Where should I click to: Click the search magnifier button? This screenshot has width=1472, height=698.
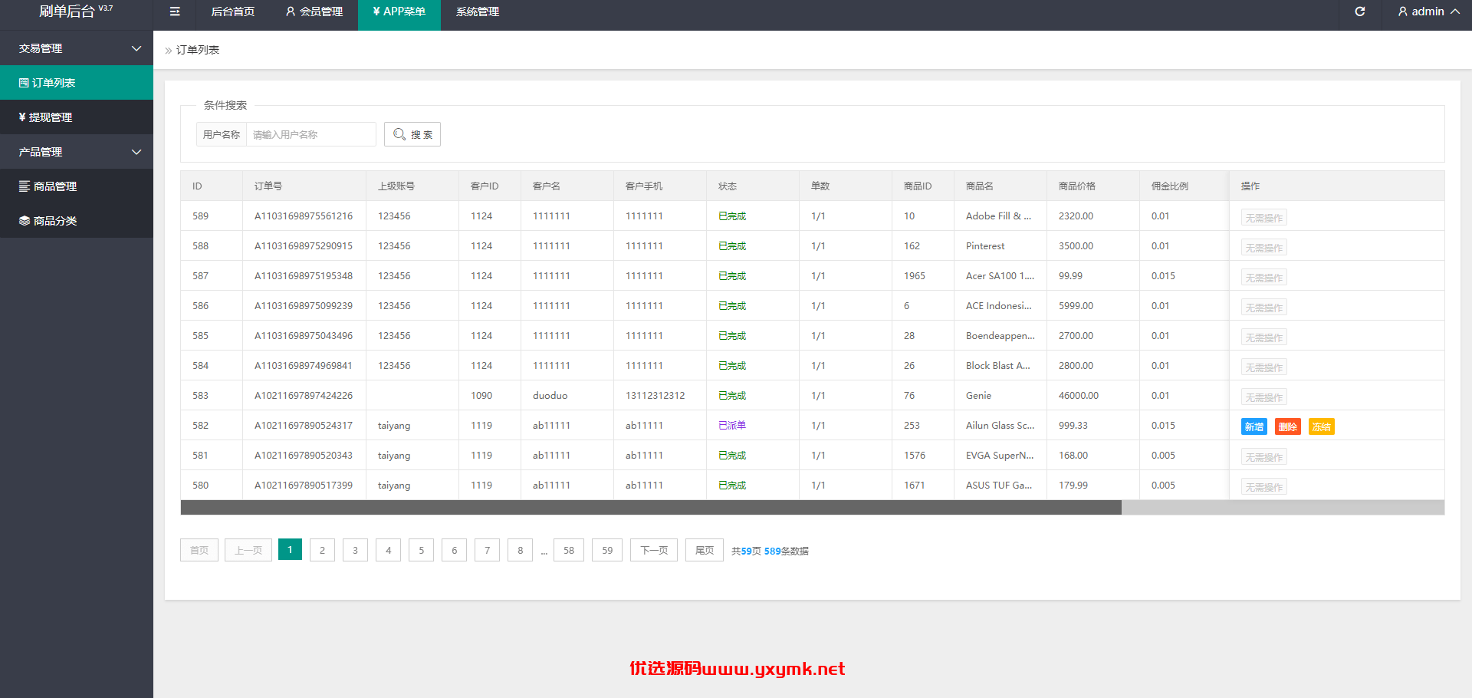412,134
